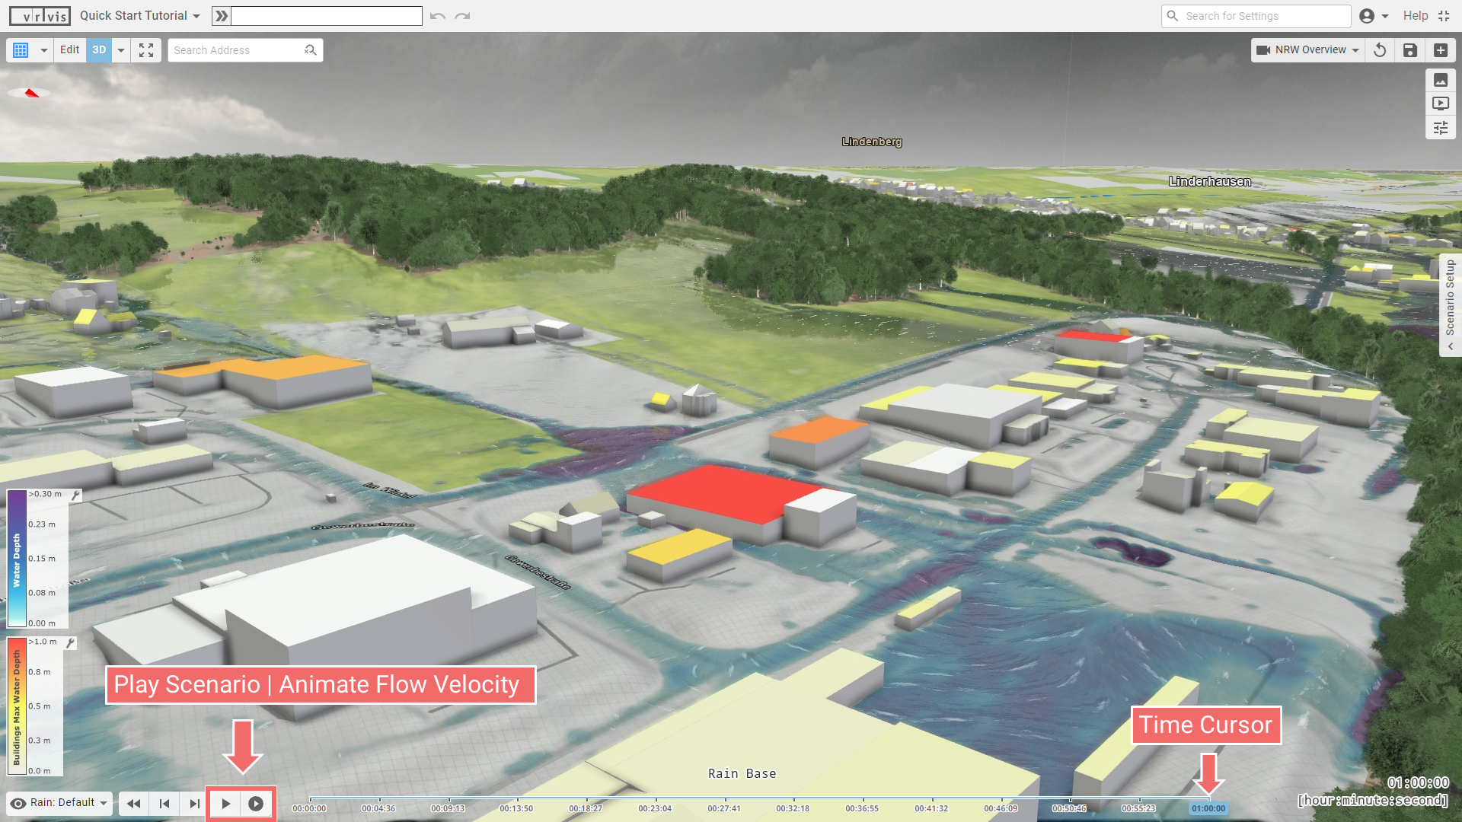The height and width of the screenshot is (822, 1462).
Task: Add a new camera view with the plus icon
Action: (x=1441, y=49)
